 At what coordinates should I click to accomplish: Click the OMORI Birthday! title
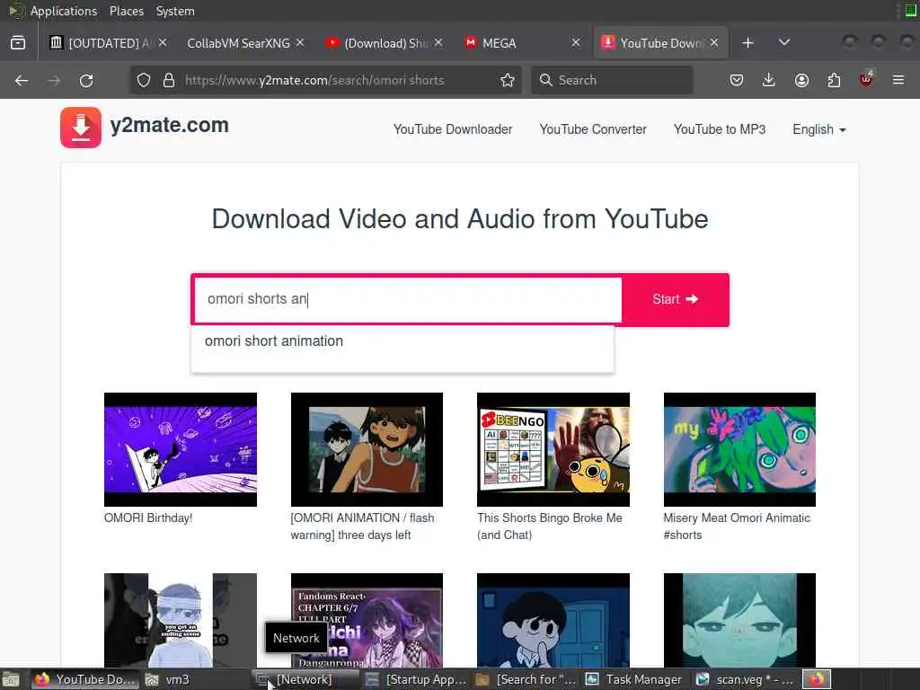click(148, 518)
